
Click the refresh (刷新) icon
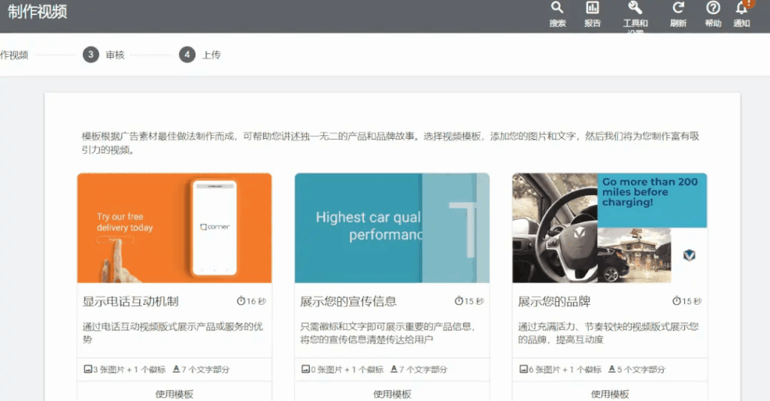(x=678, y=8)
